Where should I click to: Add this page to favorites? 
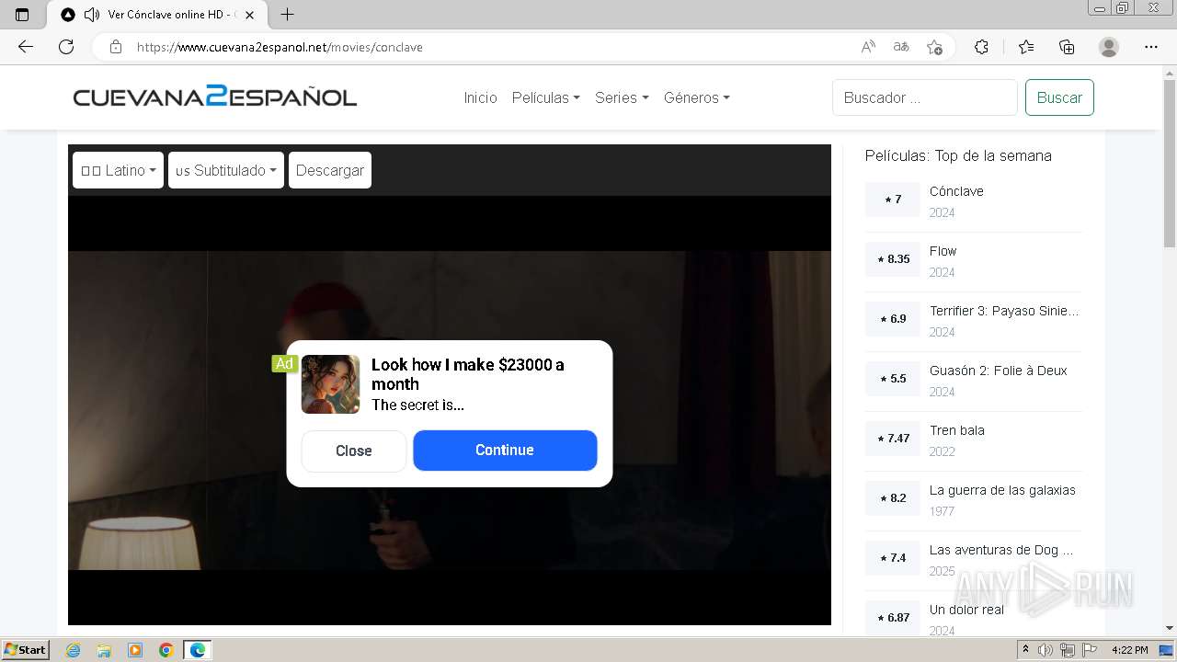click(x=934, y=47)
